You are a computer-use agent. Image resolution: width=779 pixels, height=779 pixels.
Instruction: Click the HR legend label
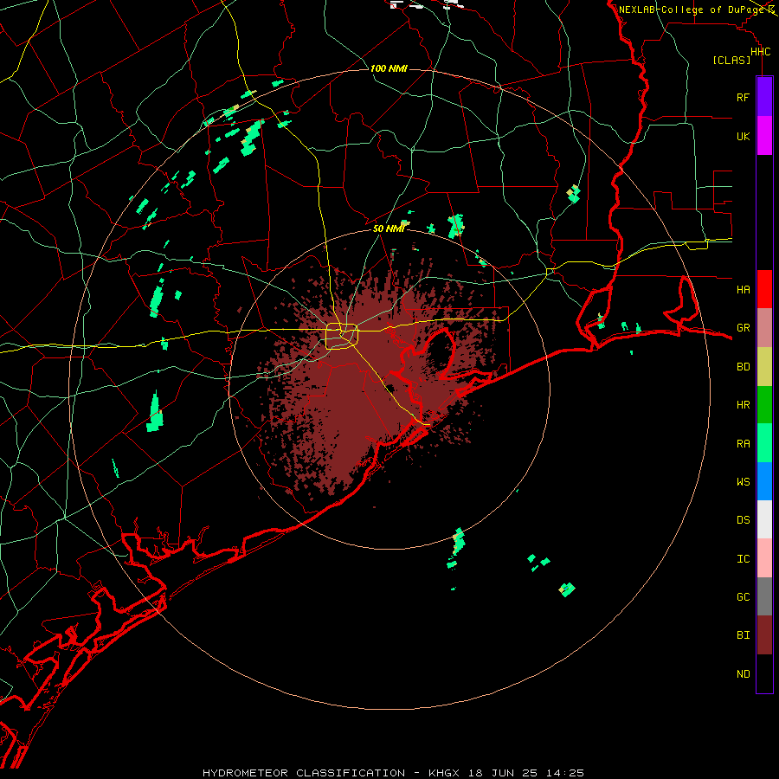743,405
